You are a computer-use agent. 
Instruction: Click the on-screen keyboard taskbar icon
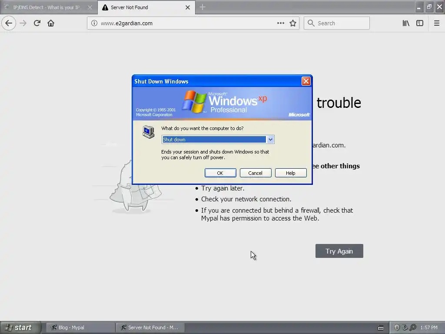381,328
